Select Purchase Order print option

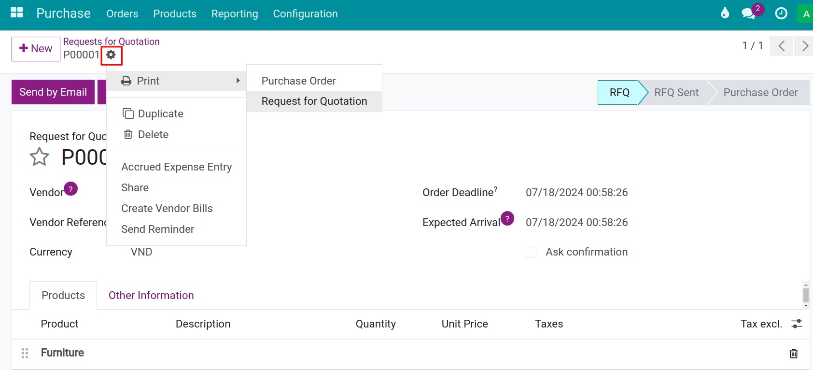click(314, 81)
